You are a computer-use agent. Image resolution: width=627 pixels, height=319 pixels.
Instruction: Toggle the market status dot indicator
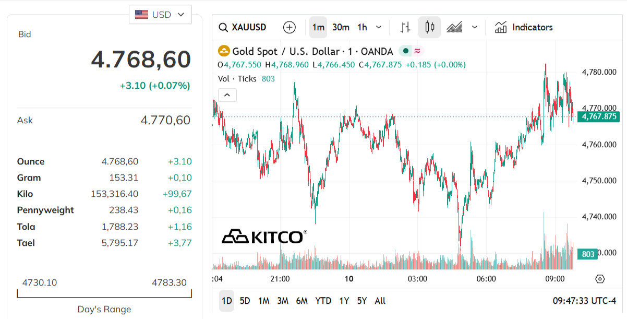pos(405,51)
